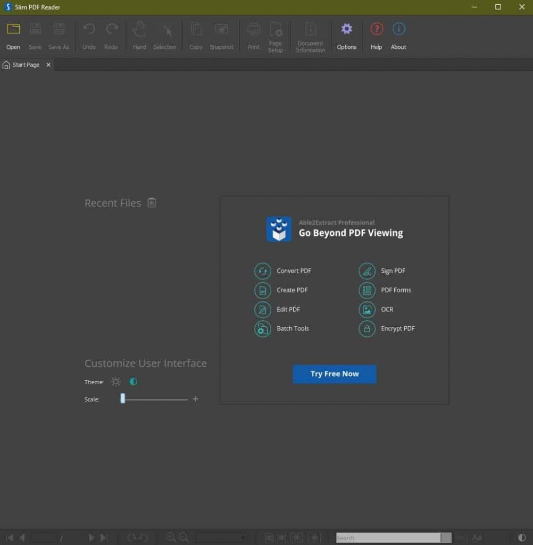Switch to light theme sun icon

click(x=116, y=382)
